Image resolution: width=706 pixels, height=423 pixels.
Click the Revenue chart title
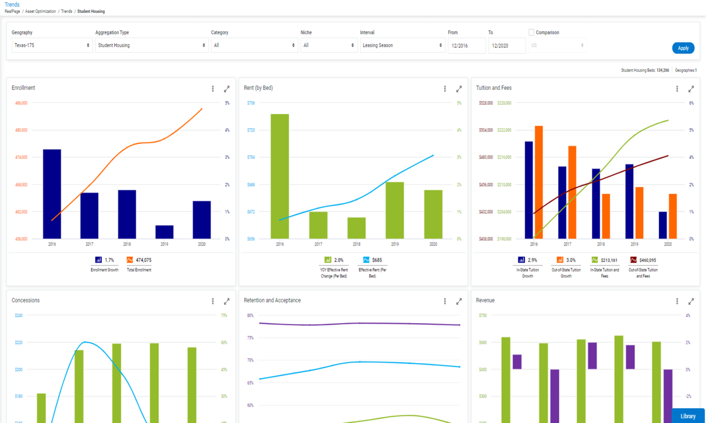485,300
